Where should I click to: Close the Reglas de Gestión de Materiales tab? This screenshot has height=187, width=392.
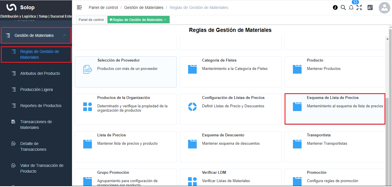165,20
